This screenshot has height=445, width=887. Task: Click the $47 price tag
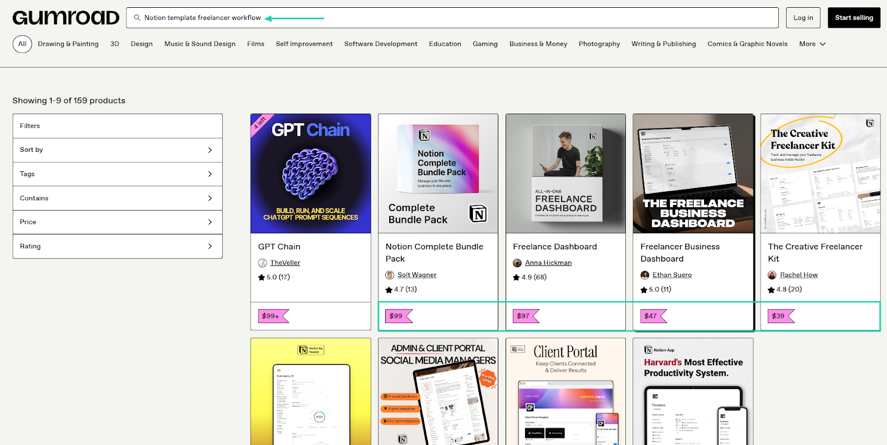click(x=653, y=316)
